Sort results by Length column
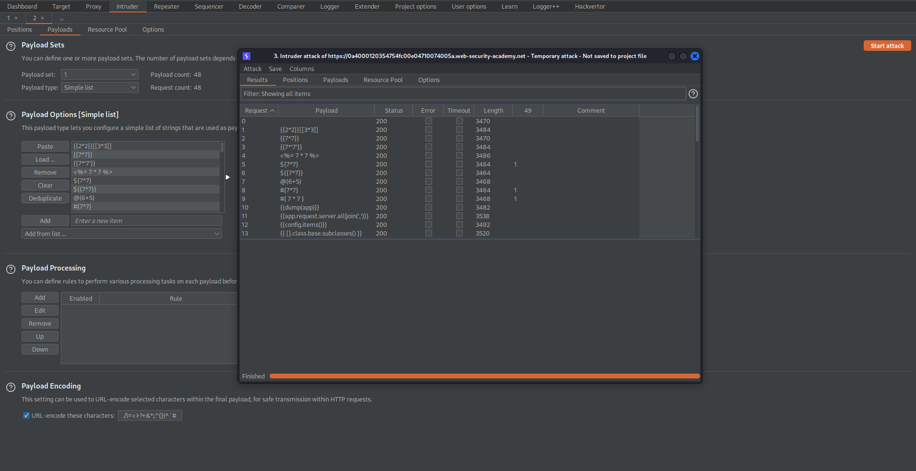The height and width of the screenshot is (471, 916). (493, 110)
